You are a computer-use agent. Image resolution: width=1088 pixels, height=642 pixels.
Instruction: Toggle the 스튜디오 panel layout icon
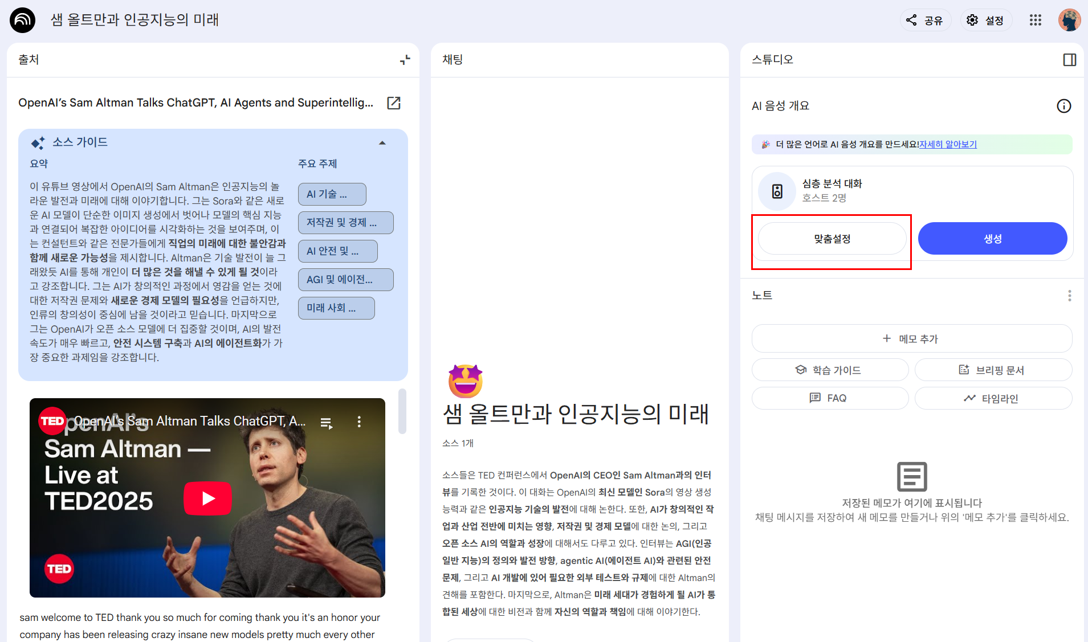(1070, 60)
